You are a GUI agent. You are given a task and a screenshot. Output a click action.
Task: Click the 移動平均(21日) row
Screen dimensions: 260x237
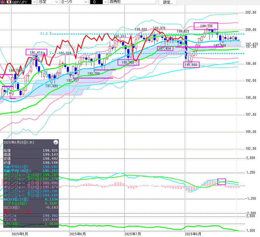(x=31, y=167)
